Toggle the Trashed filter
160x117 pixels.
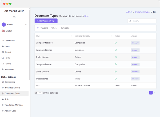[44, 28]
